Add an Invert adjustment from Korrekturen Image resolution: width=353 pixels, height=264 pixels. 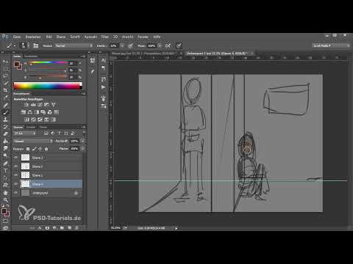point(27,120)
